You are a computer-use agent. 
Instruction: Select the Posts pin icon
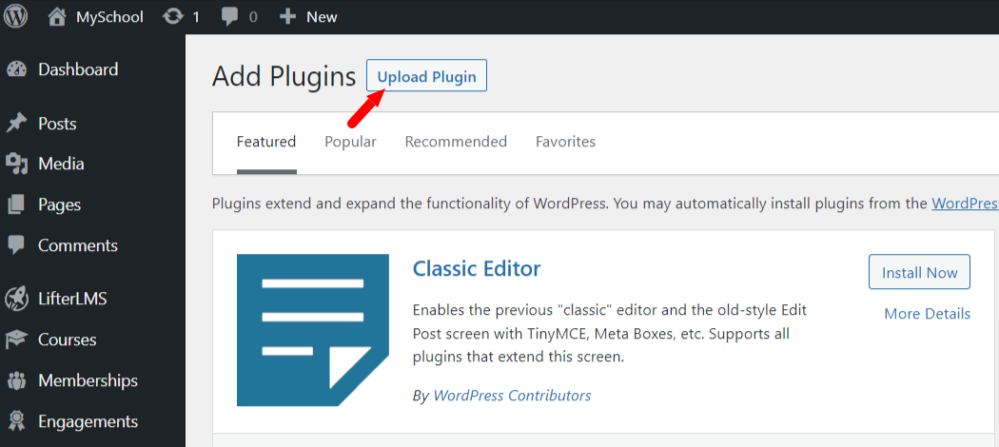[x=16, y=123]
